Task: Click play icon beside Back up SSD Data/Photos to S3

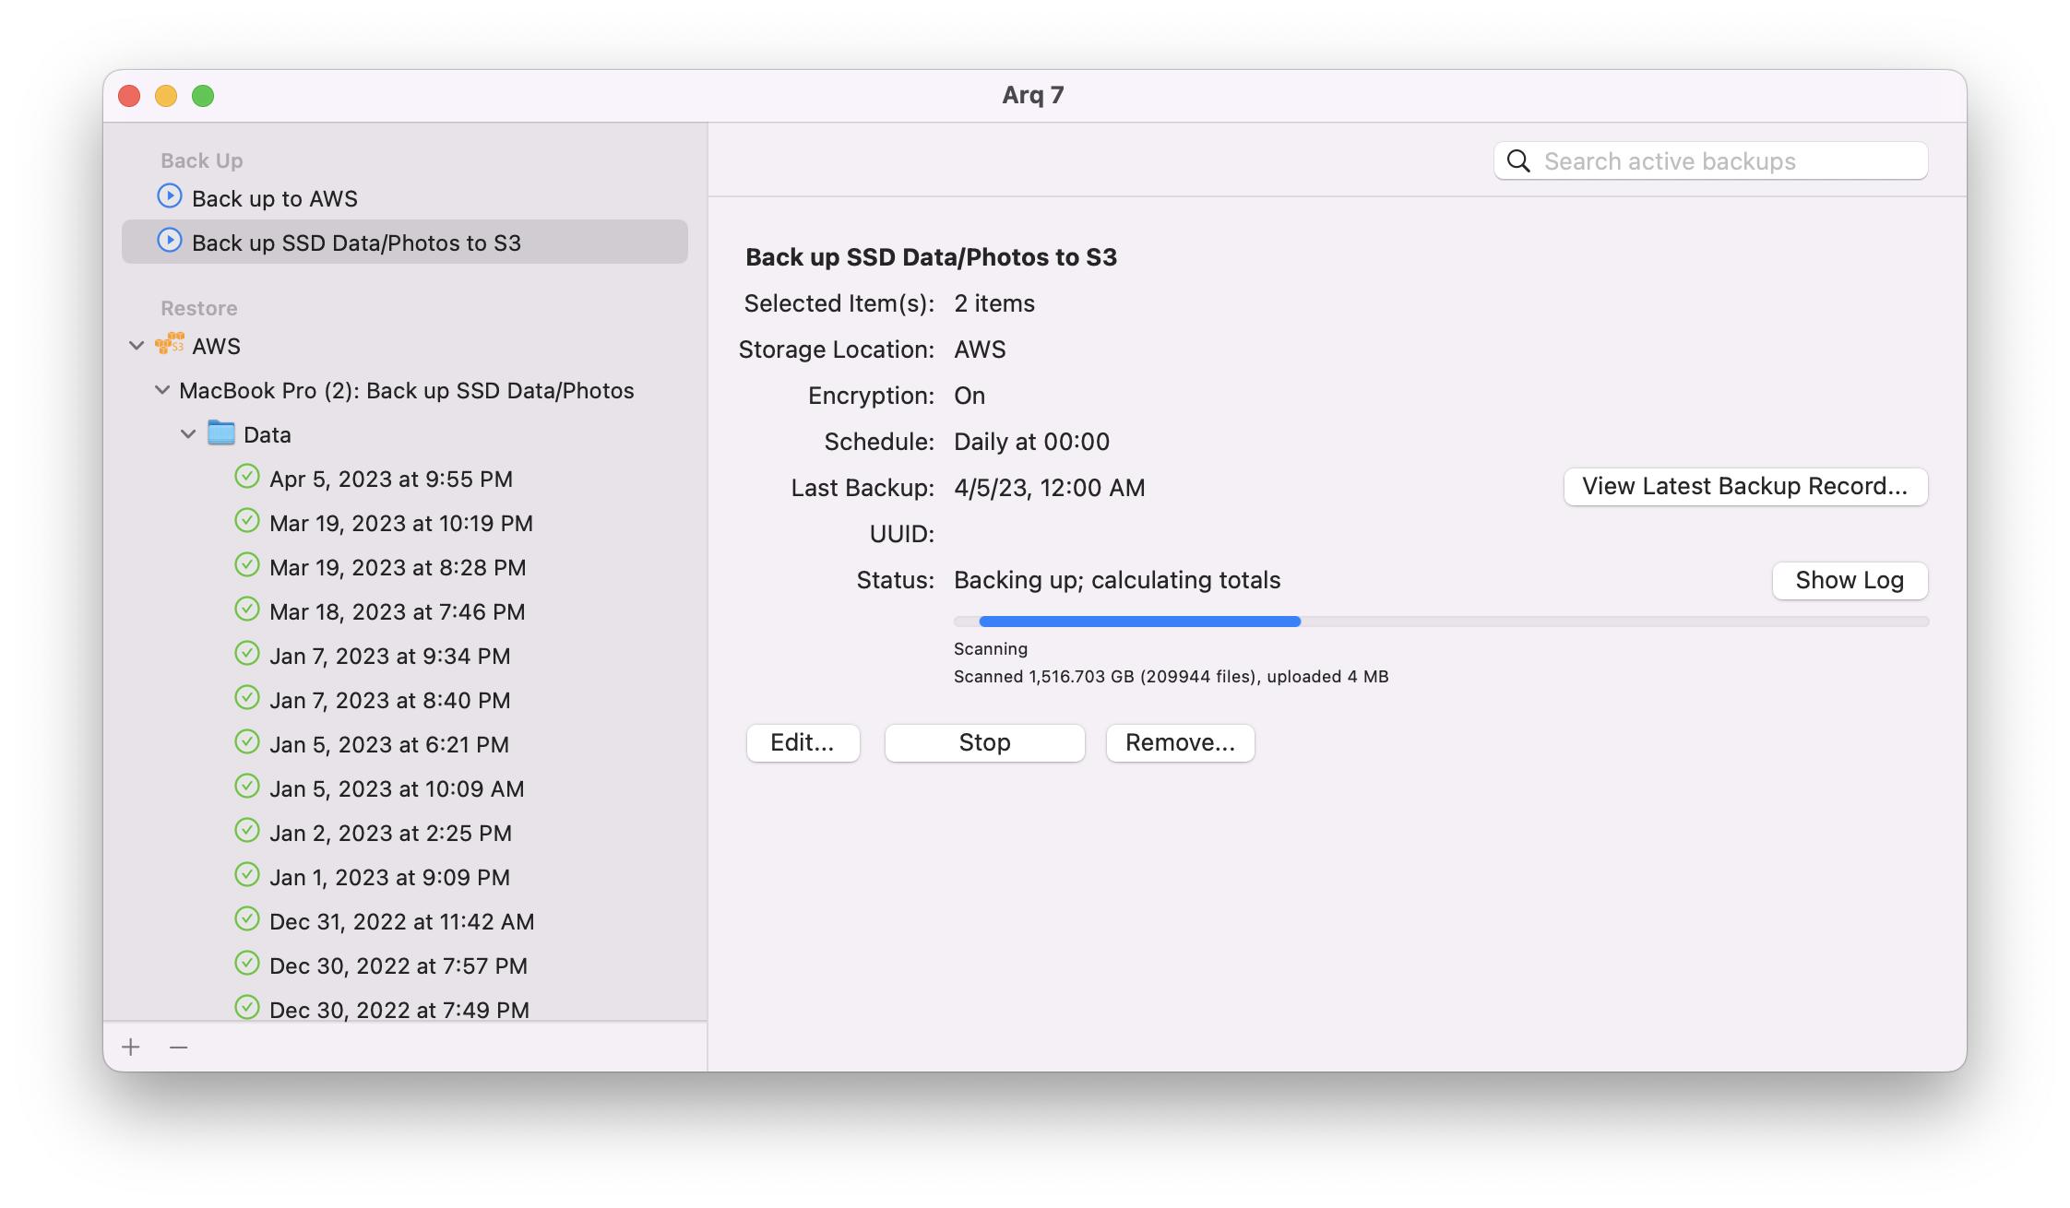Action: 170,241
